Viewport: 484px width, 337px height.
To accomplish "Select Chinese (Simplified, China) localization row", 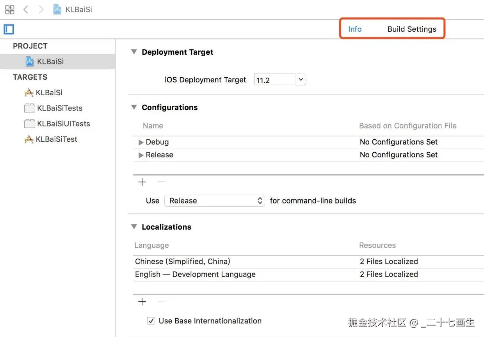I will (x=183, y=262).
